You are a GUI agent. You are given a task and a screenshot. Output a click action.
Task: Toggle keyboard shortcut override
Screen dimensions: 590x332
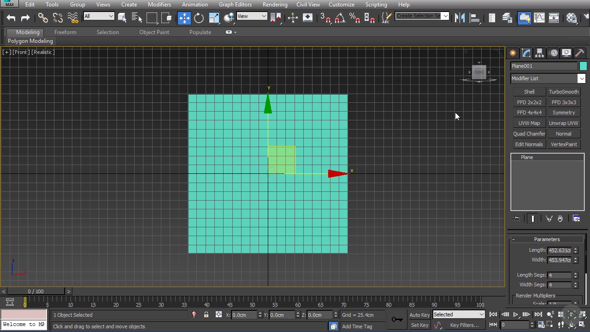[x=307, y=18]
